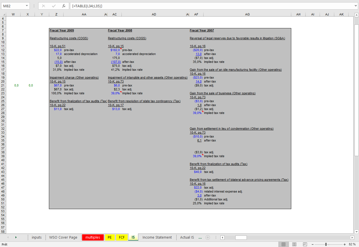Image resolution: width=359 pixels, height=247 pixels.
Task: Click Gain from the sale of business label
Action: point(223,93)
